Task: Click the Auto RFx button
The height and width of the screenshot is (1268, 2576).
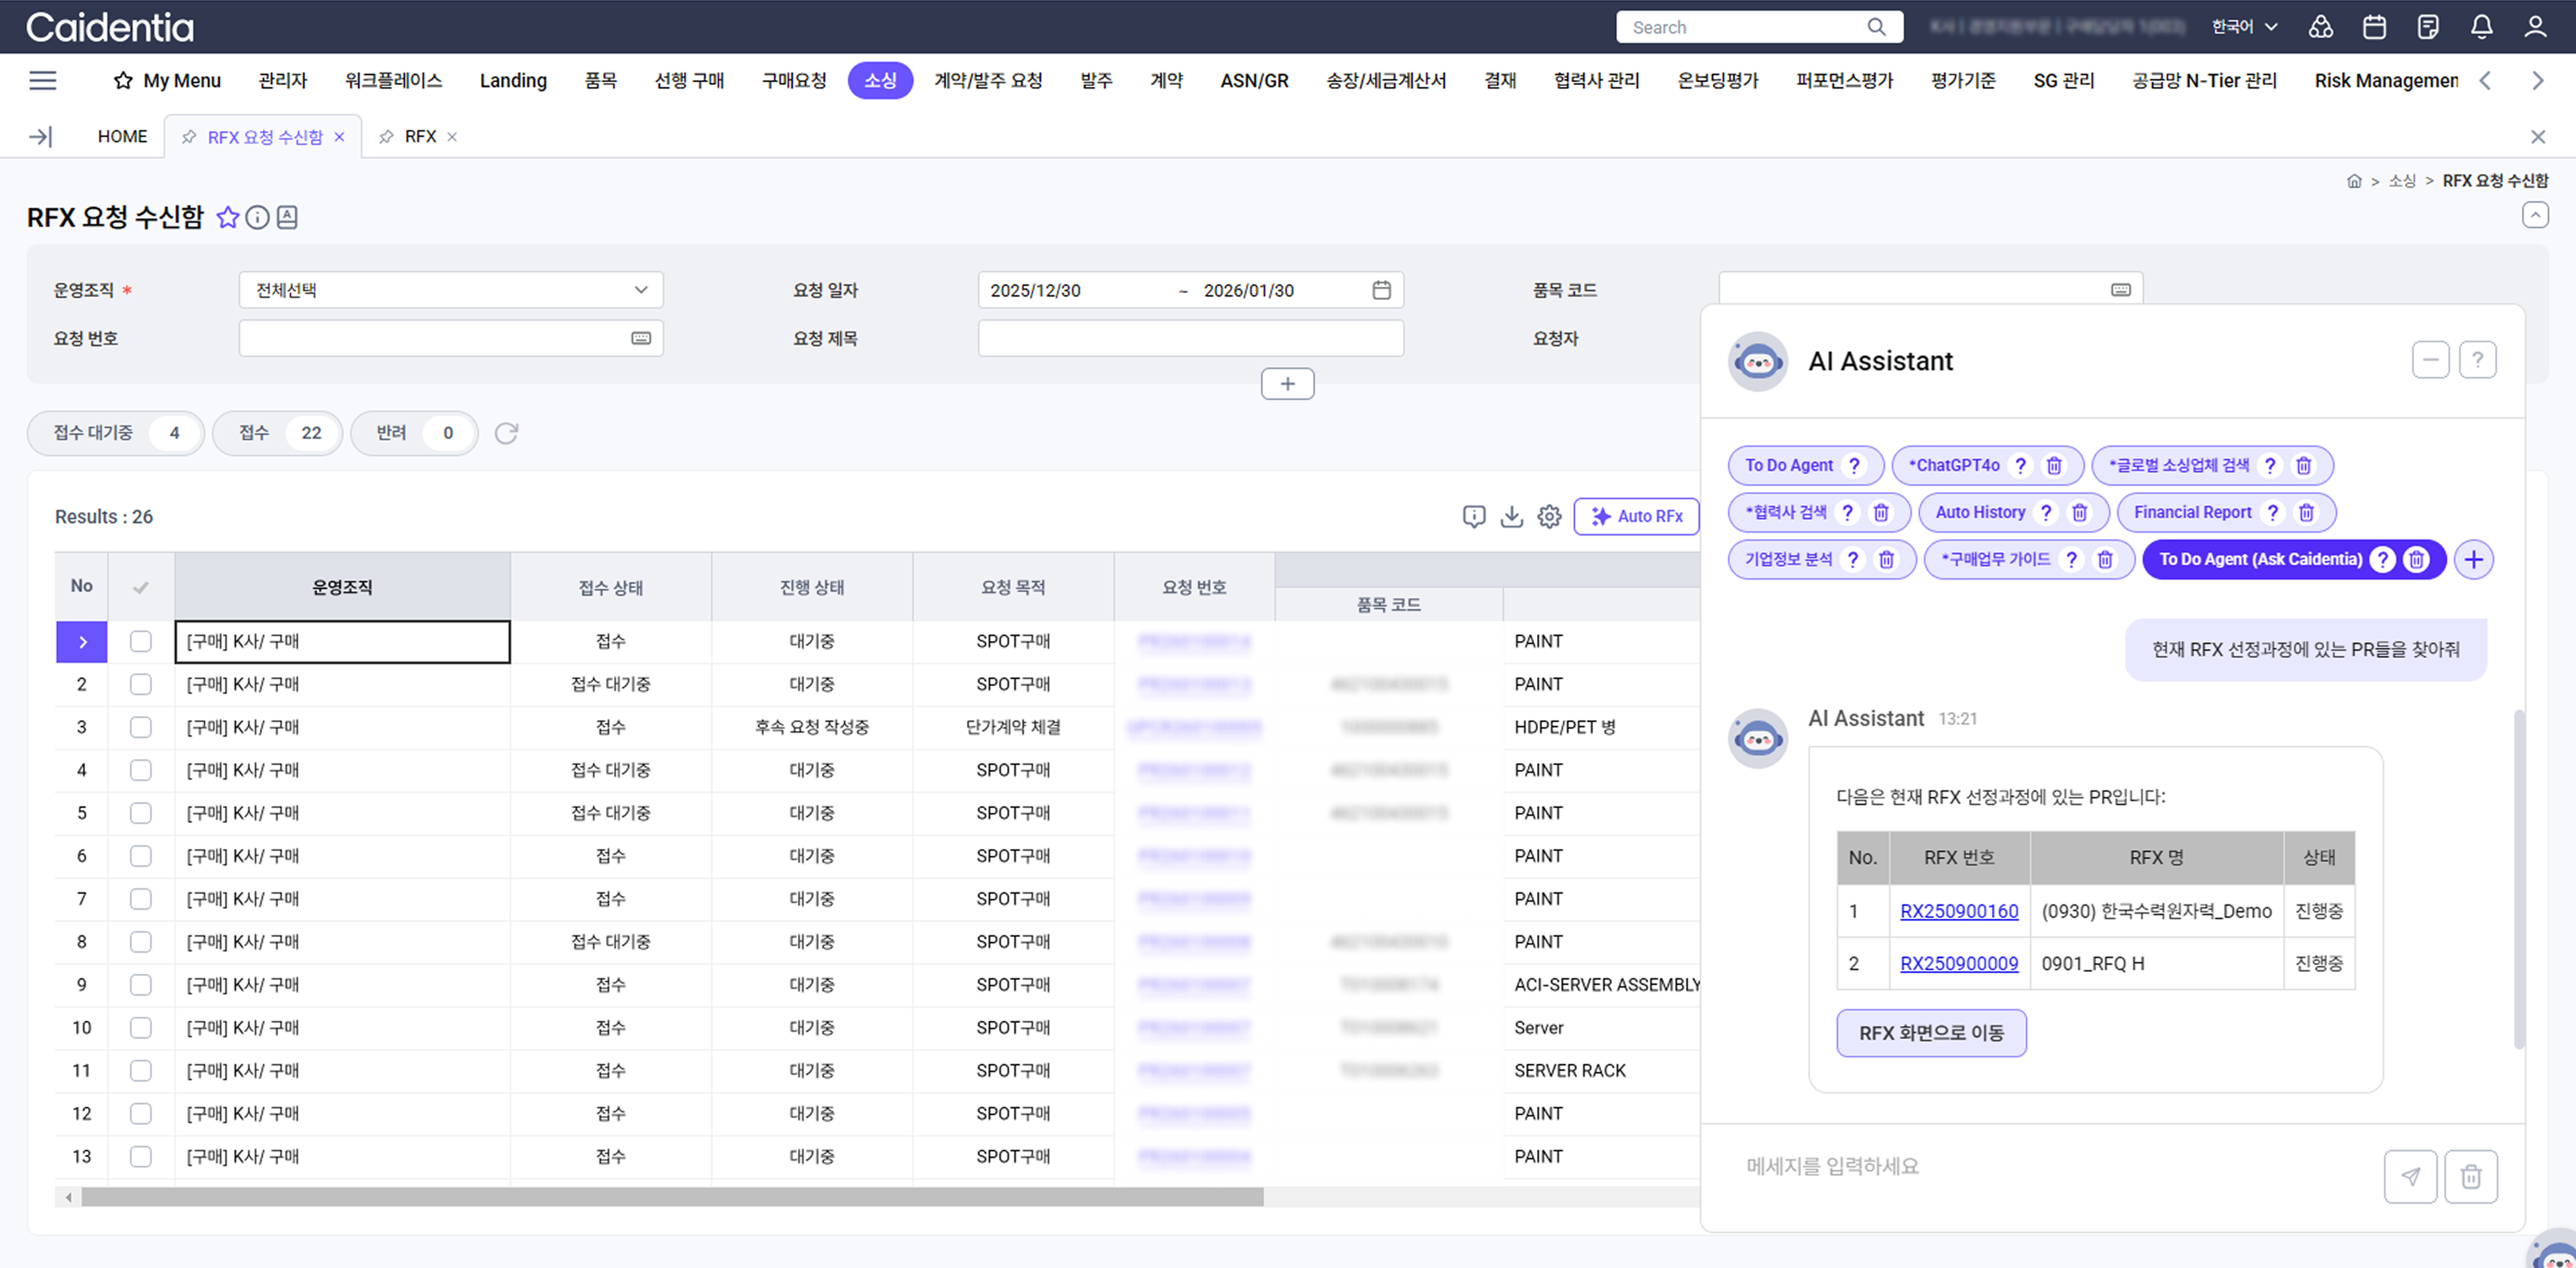Action: point(1636,516)
